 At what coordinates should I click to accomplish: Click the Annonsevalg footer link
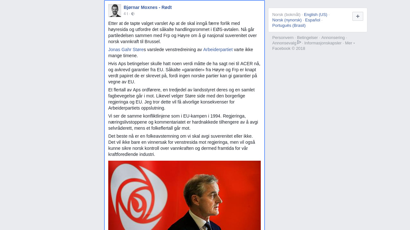284,43
